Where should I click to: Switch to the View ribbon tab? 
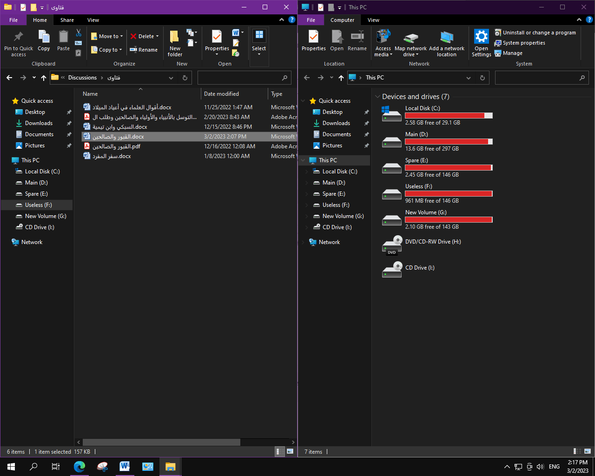click(x=93, y=20)
